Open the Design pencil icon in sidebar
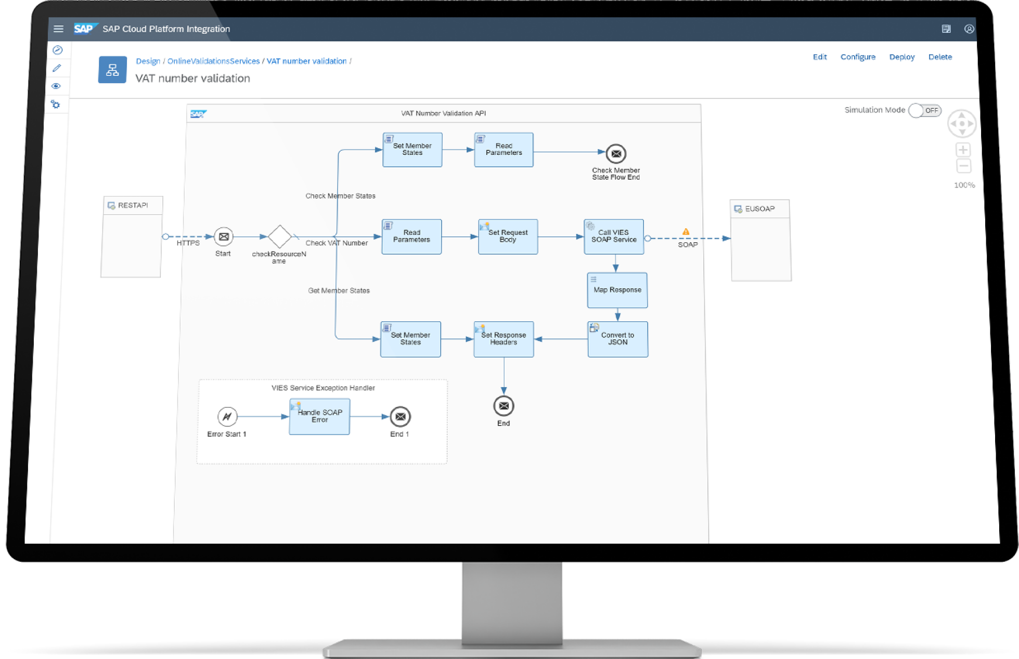This screenshot has width=1019, height=659. (x=57, y=68)
